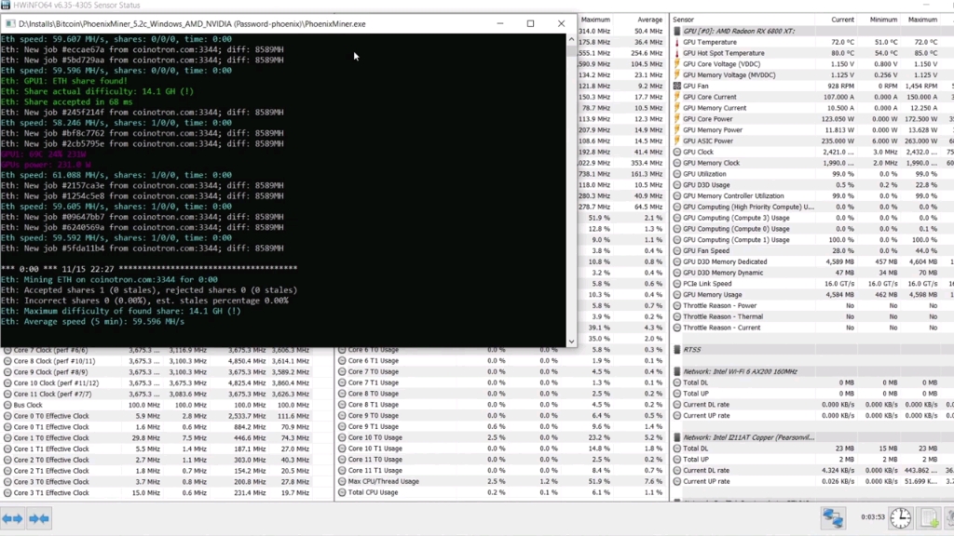Select the GPU ASIC Power row
Image resolution: width=954 pixels, height=536 pixels.
click(812, 141)
